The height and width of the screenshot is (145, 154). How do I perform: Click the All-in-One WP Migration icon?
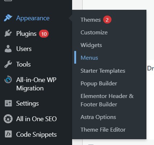(8, 80)
